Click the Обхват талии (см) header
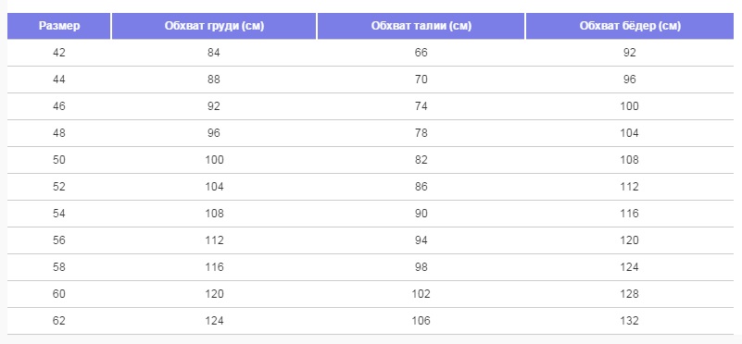 (x=421, y=26)
